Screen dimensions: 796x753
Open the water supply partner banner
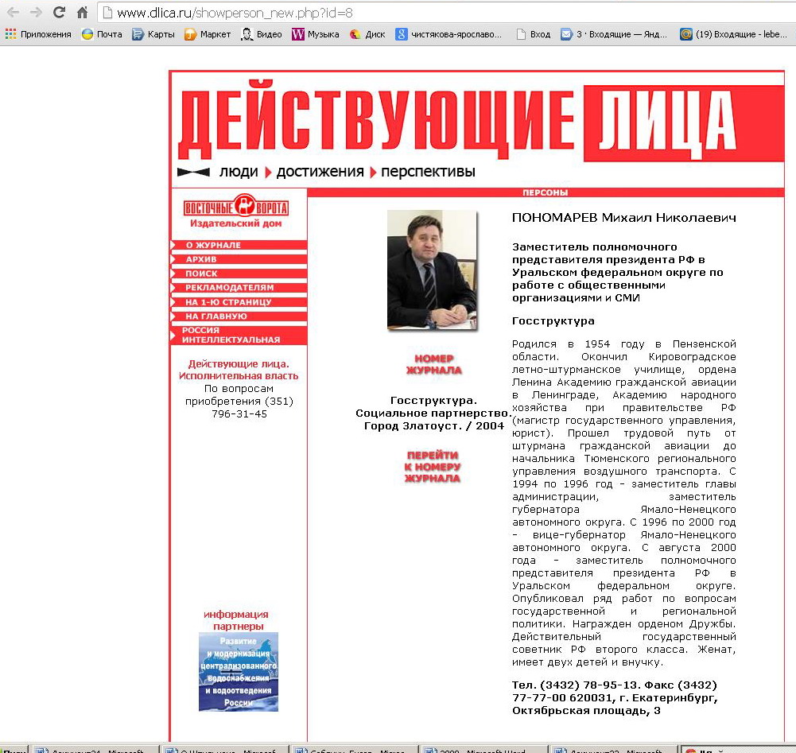pos(239,671)
